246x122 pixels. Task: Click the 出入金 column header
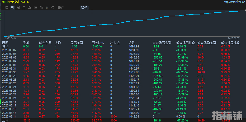(115, 43)
